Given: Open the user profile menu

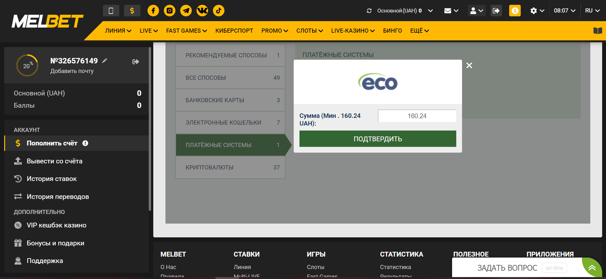Looking at the screenshot, I should 476,11.
